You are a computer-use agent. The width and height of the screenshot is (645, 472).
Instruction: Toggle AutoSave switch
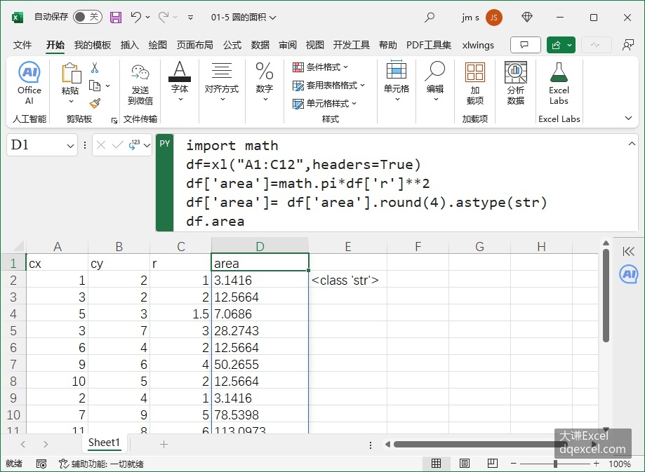[x=87, y=17]
